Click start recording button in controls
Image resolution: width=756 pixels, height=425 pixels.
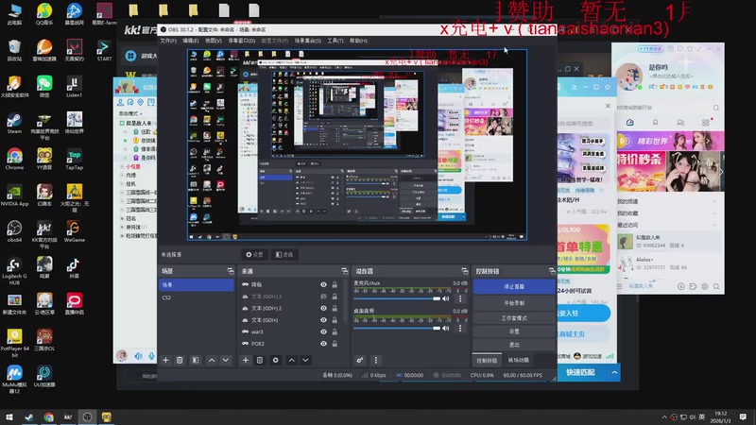click(514, 303)
